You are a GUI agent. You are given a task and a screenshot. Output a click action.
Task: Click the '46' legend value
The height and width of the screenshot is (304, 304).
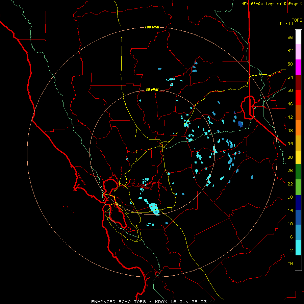tap(290, 104)
